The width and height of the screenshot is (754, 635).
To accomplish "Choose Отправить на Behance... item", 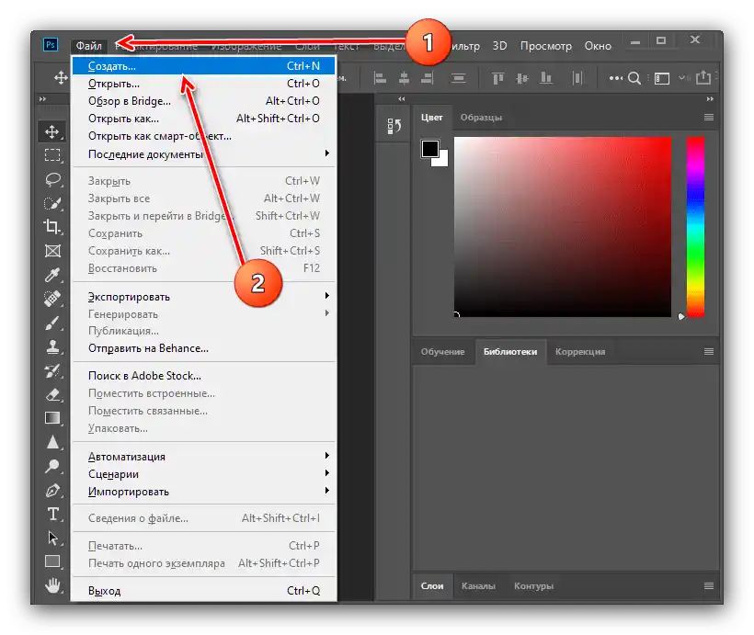I will (202, 348).
